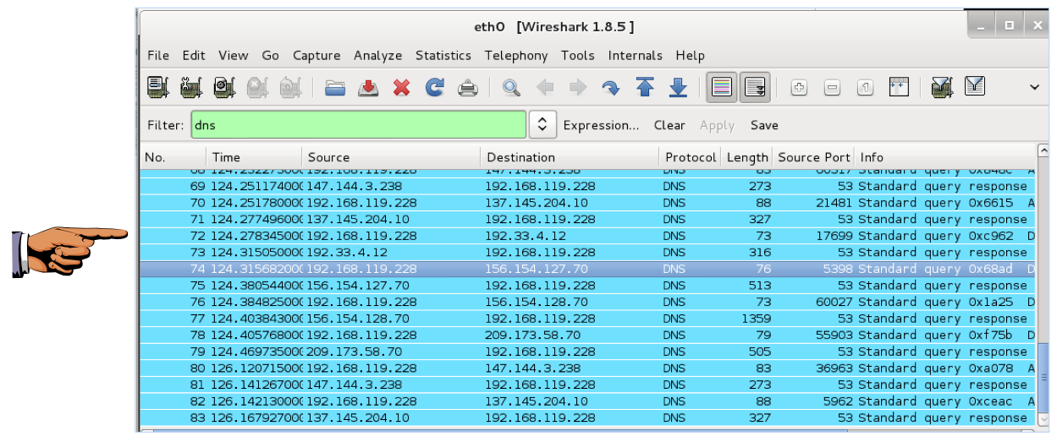
Task: Close capture file red X icon
Action: click(x=402, y=87)
